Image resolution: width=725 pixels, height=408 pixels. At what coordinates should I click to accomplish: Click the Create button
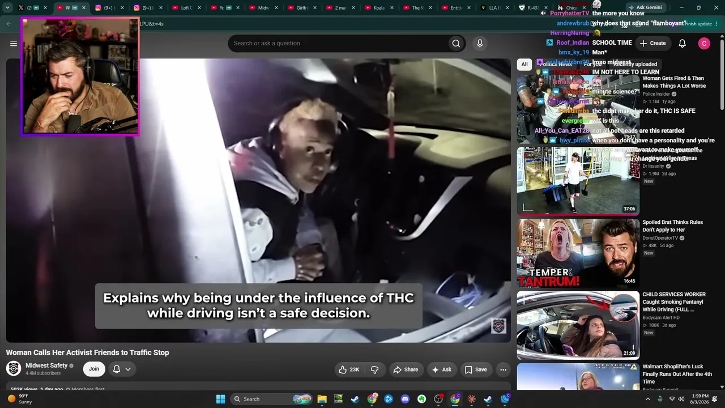(x=652, y=43)
